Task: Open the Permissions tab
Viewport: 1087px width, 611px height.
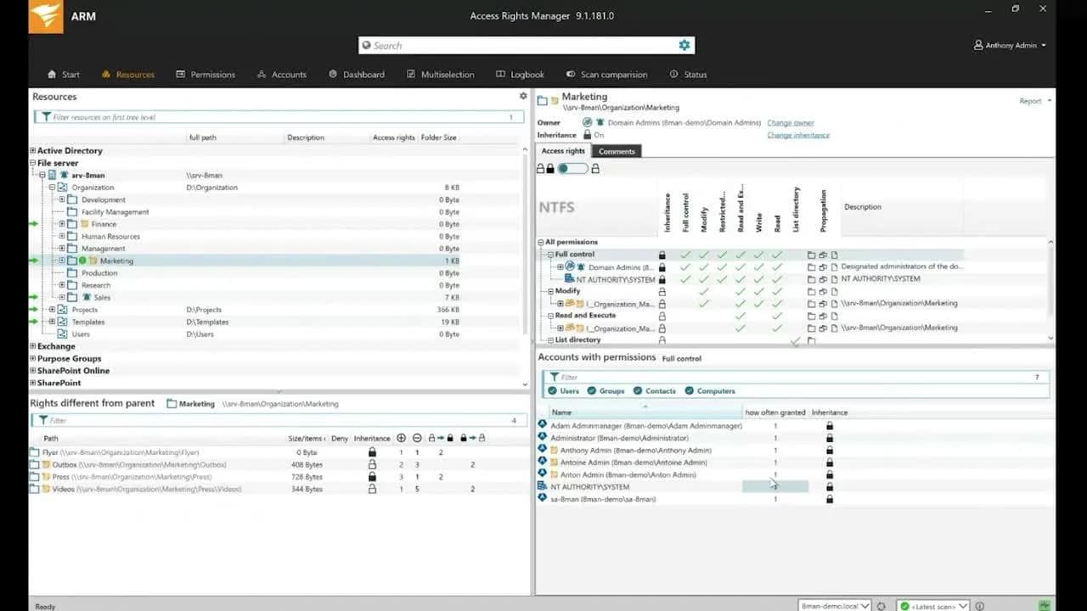Action: coord(206,75)
